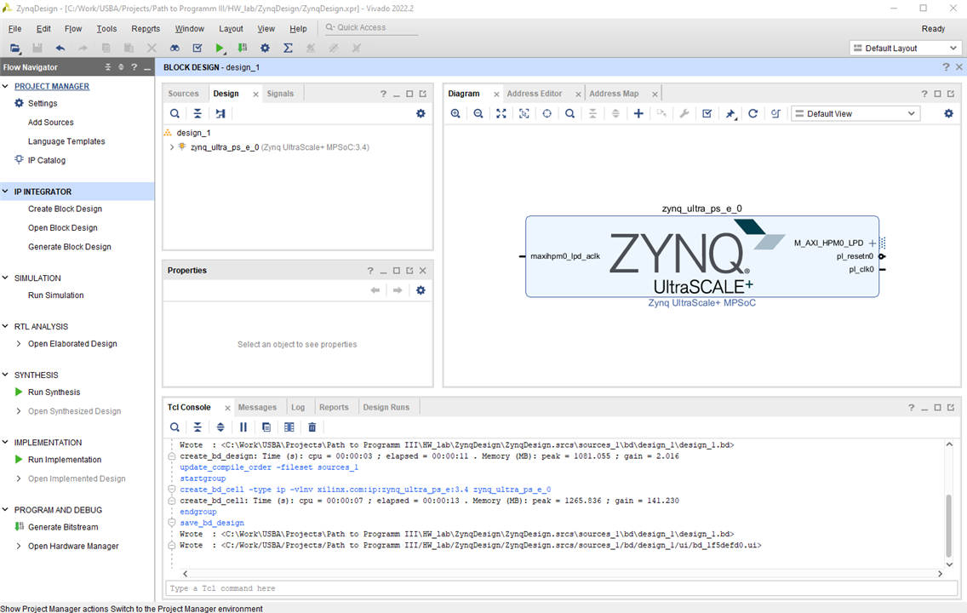Screen dimensions: 967x613
Task: Clear Tcl Console using the trash icon
Action: 312,427
